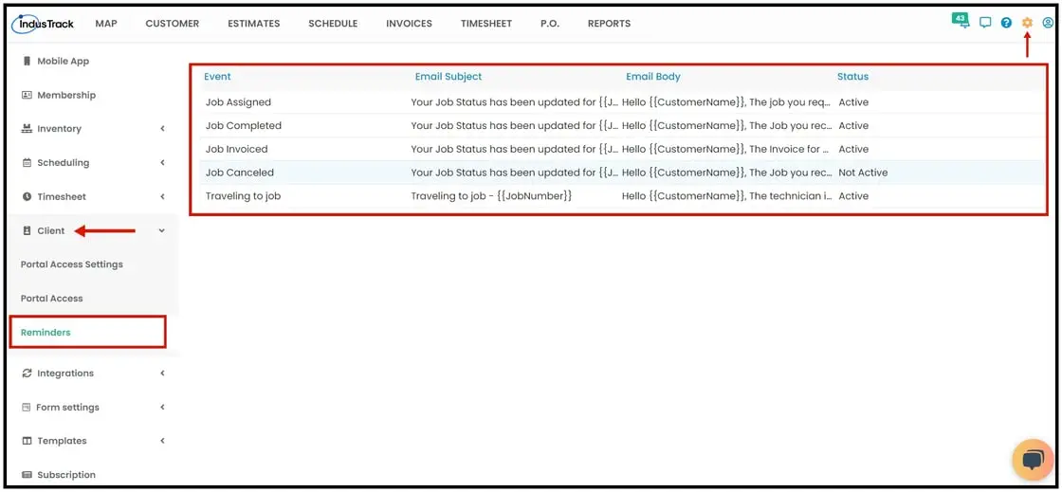Click Active status of Job Invoiced

pyautogui.click(x=853, y=149)
